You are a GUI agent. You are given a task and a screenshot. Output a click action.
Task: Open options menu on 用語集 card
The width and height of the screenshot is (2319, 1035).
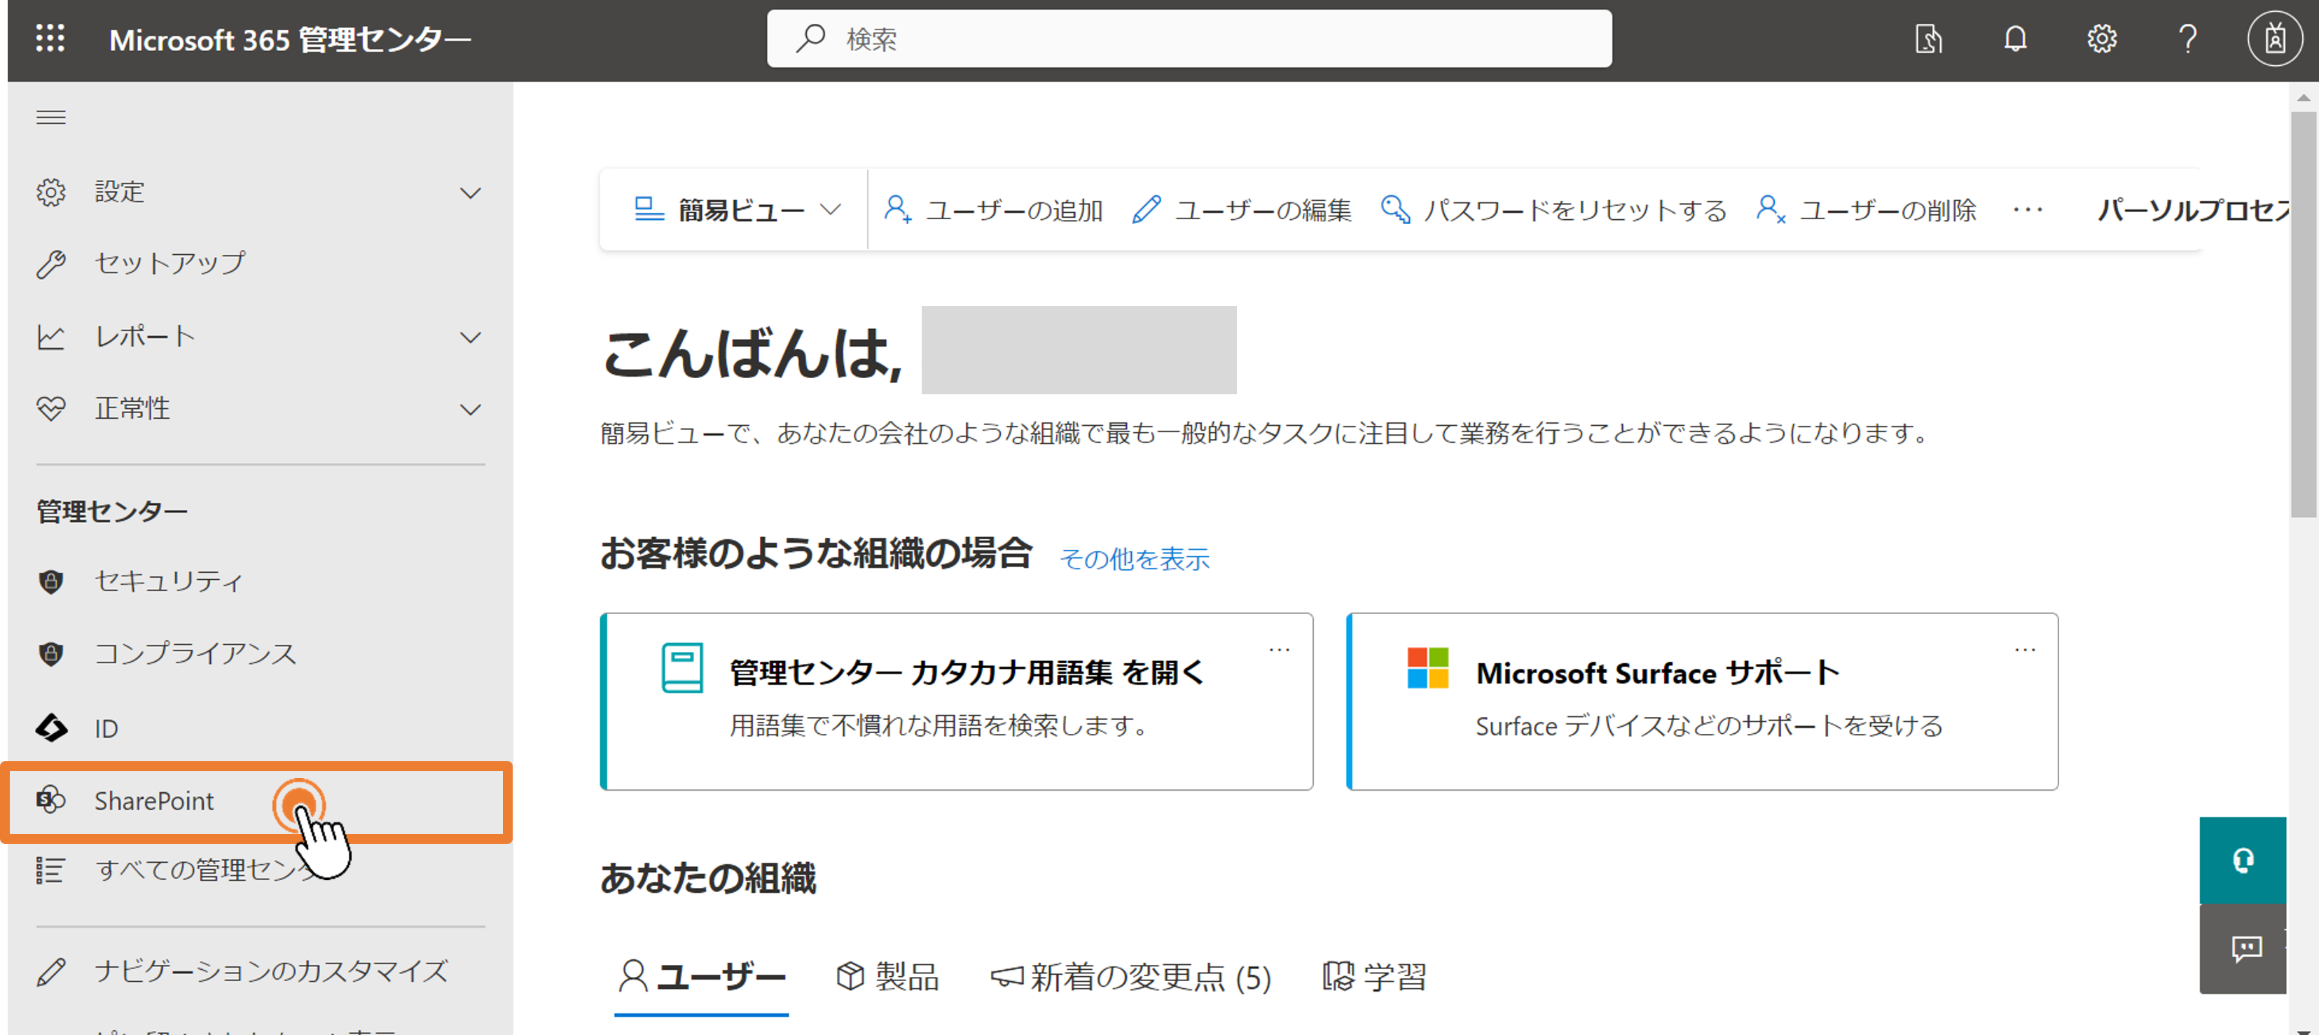pos(1278,649)
